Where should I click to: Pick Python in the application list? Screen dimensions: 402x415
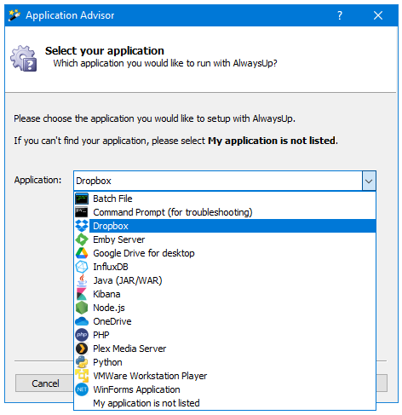click(225, 362)
